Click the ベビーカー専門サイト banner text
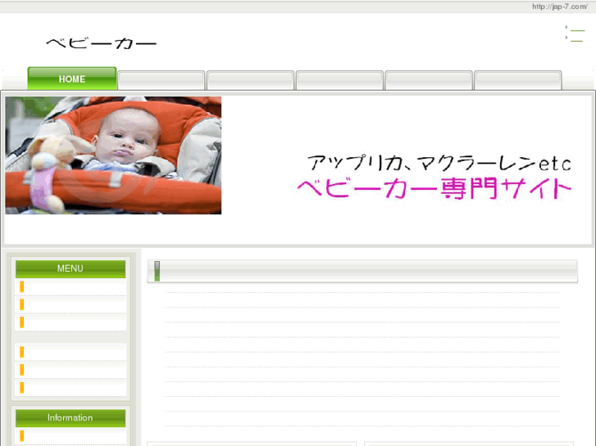The image size is (596, 446). pos(434,189)
